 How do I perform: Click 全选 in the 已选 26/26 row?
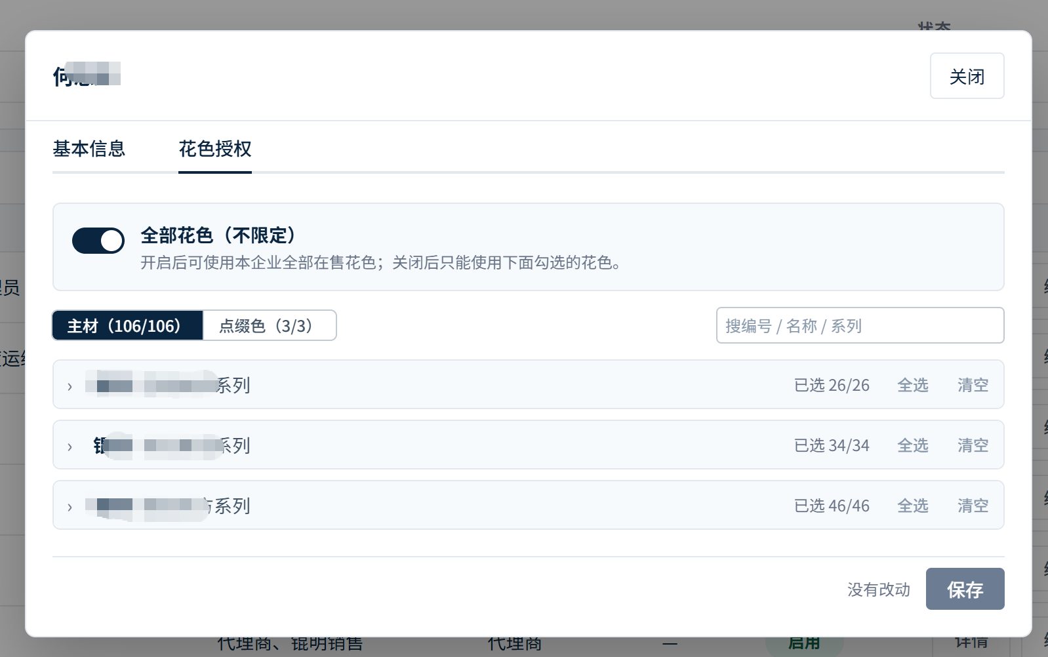(x=913, y=385)
